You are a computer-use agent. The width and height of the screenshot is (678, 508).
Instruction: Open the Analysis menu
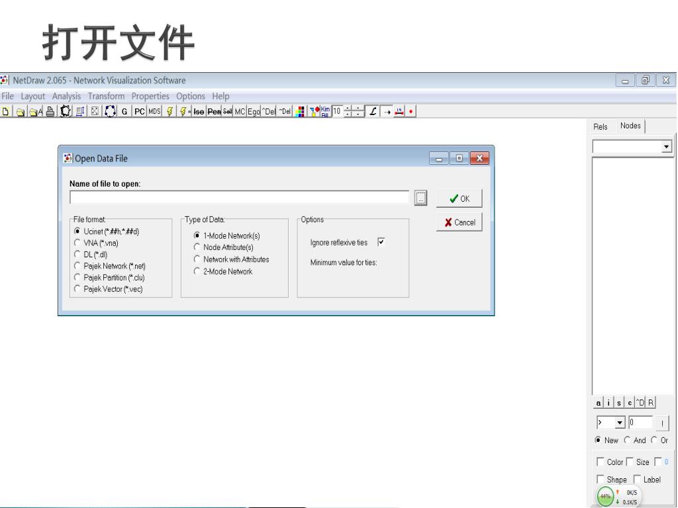(66, 96)
